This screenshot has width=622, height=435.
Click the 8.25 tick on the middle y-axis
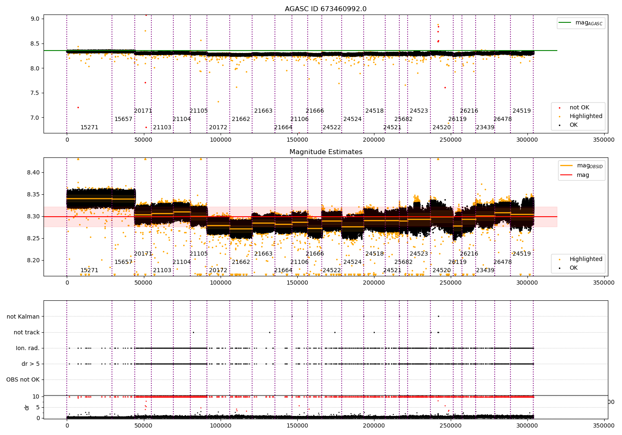[x=34, y=238]
